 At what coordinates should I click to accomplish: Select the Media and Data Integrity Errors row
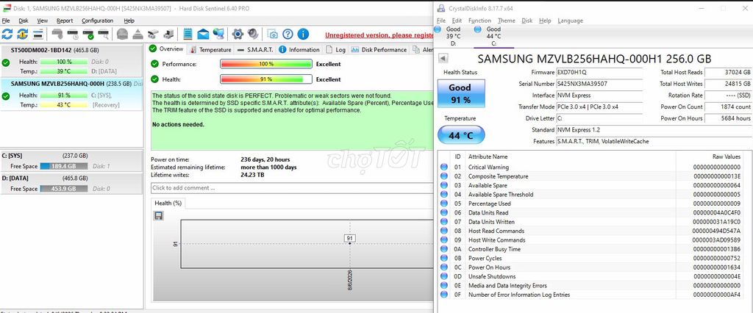coord(591,286)
